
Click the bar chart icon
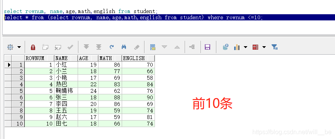coord(237,47)
